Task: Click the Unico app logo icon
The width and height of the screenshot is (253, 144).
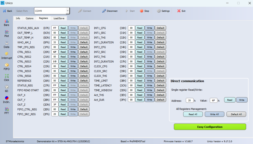Action: [x=3, y=3]
